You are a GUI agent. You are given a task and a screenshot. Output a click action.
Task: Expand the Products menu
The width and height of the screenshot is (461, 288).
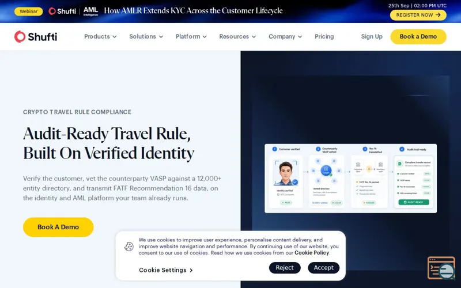coord(100,36)
